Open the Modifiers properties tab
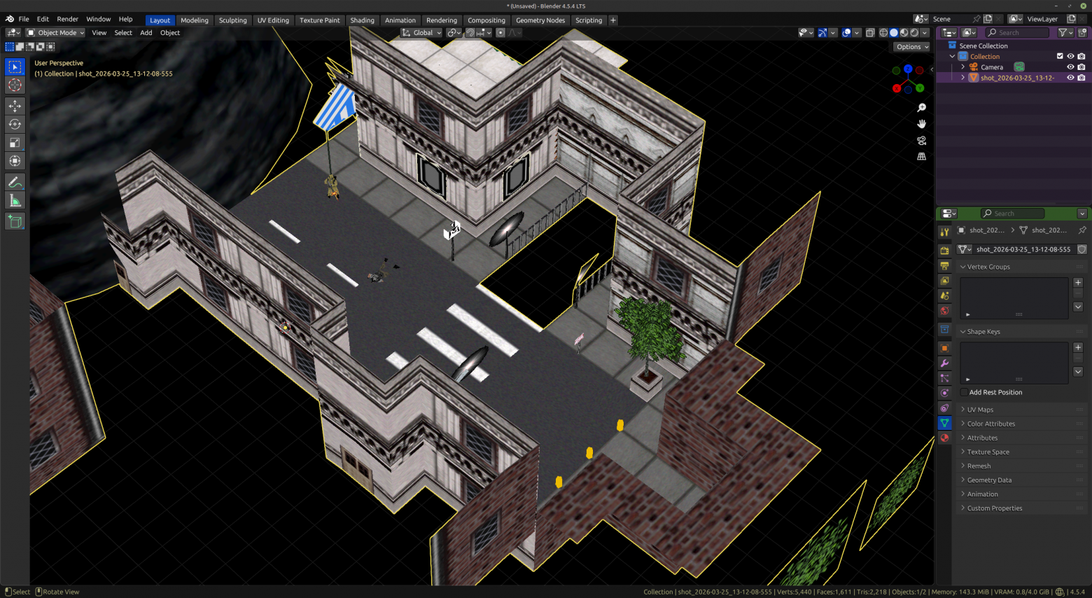The height and width of the screenshot is (598, 1092). point(944,363)
